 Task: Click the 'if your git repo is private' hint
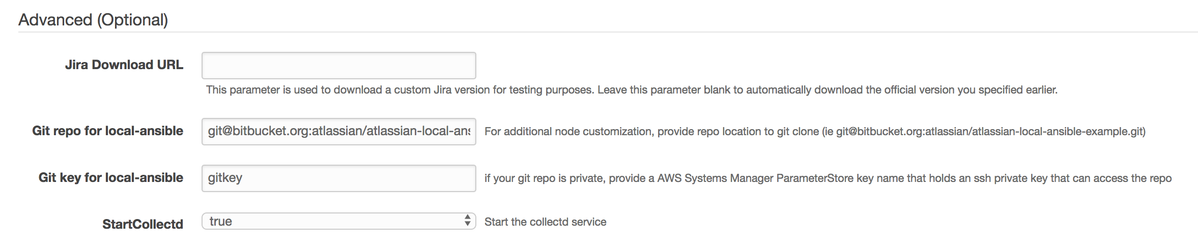coord(545,178)
